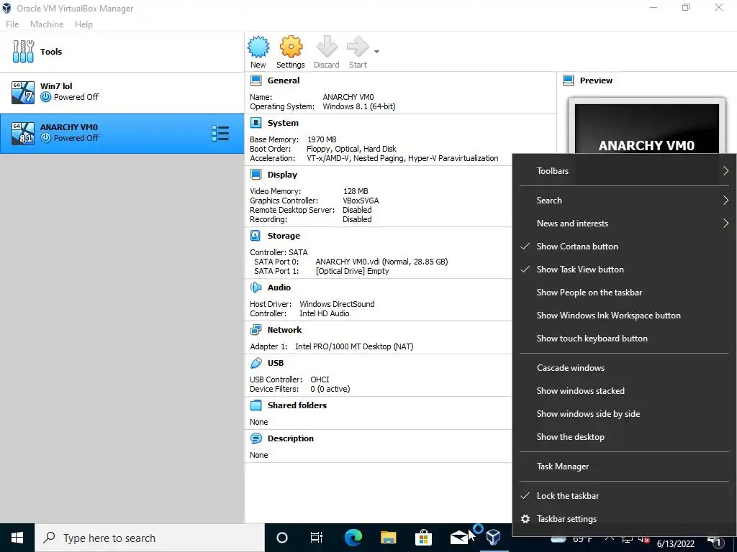
Task: Uncheck Show Task View button
Action: tap(624, 270)
